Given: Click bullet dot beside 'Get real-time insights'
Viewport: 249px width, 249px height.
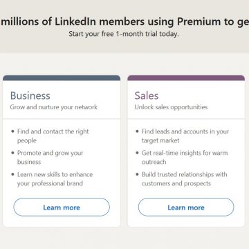Looking at the screenshot, I should [x=137, y=153].
